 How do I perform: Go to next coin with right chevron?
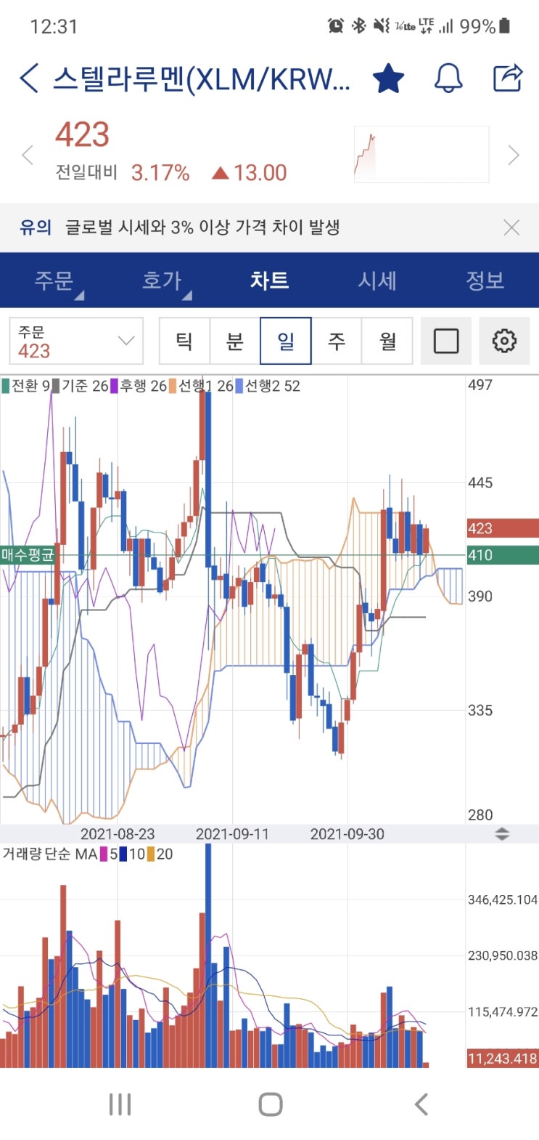(x=514, y=155)
